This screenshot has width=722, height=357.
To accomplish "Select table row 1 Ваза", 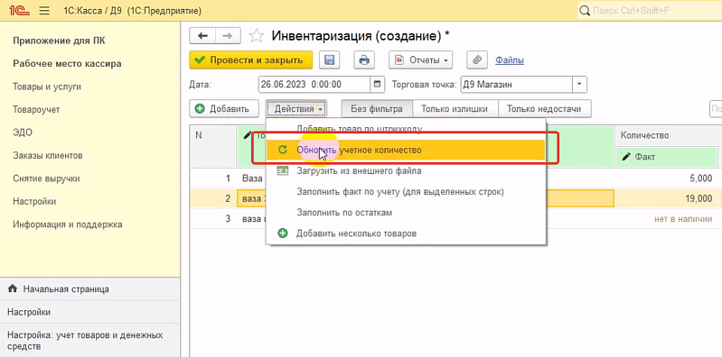I will pyautogui.click(x=252, y=178).
